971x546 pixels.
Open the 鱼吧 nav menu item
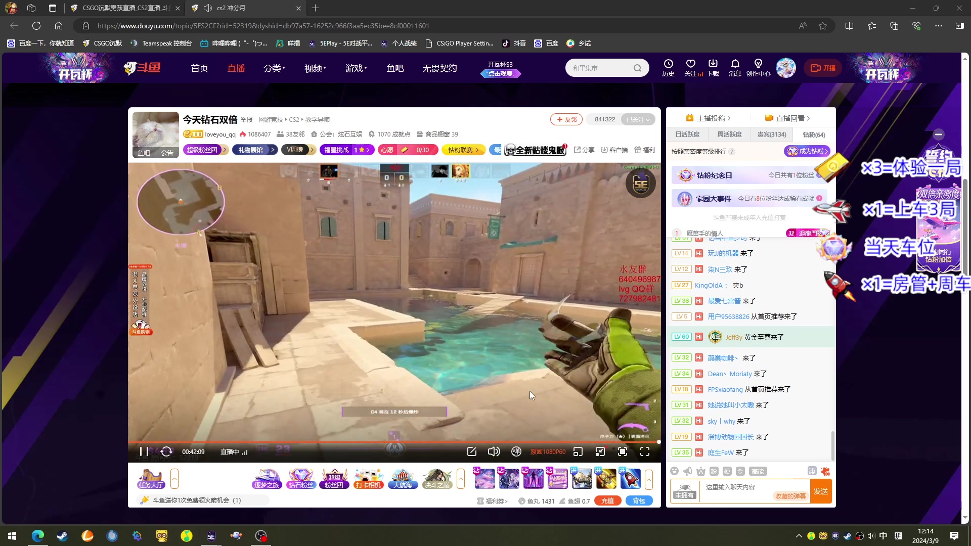click(x=395, y=68)
